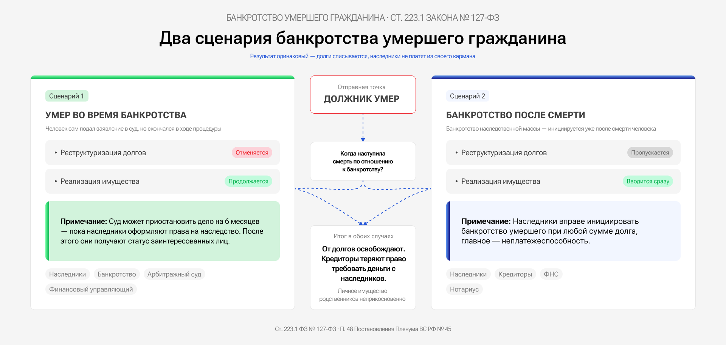Click the "Сценарий 2" badge
The height and width of the screenshot is (345, 726).
[467, 96]
